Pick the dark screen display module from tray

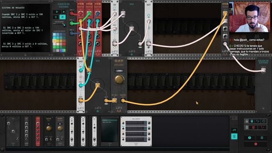point(110,131)
